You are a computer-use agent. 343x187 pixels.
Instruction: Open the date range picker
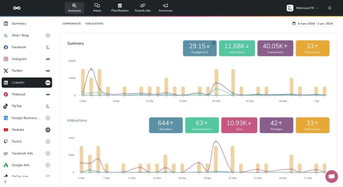click(313, 24)
